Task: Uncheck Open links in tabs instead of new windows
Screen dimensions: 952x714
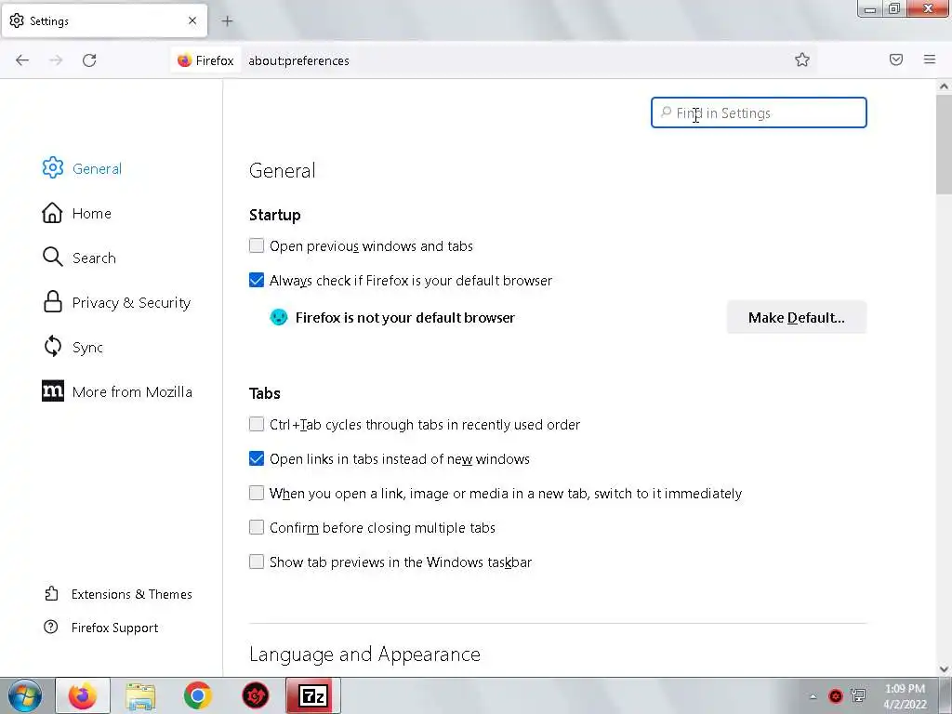Action: [x=257, y=458]
